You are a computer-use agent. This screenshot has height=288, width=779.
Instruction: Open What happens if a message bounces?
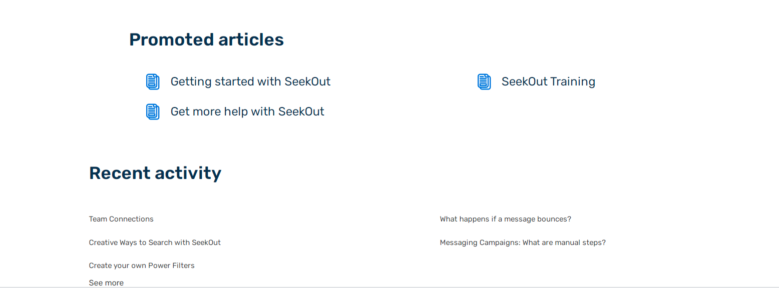(505, 219)
